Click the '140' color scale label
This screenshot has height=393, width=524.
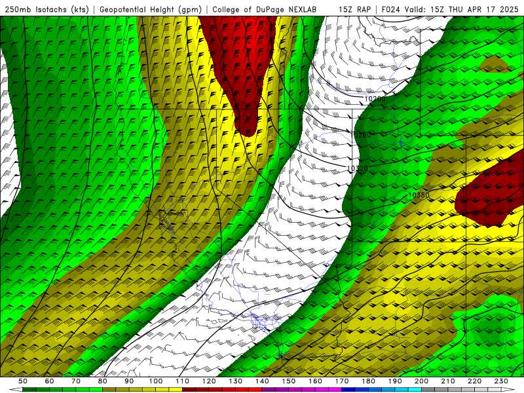262,381
